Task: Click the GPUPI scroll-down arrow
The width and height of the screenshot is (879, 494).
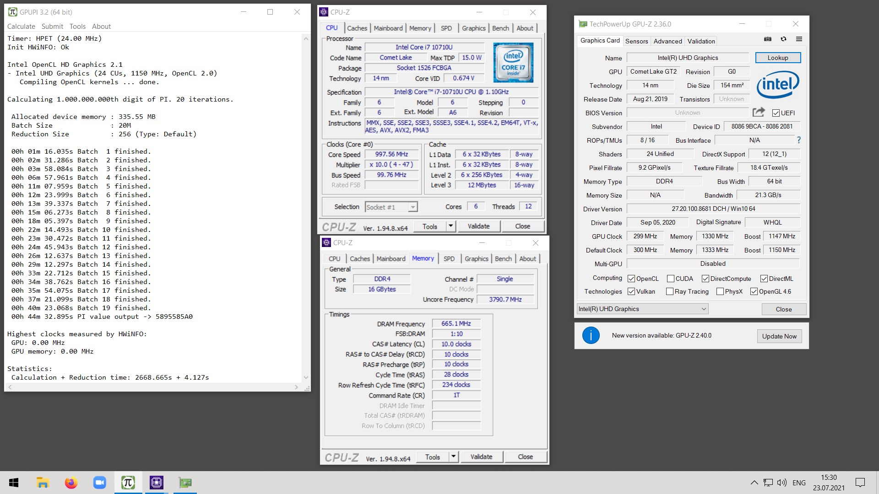Action: click(x=306, y=377)
